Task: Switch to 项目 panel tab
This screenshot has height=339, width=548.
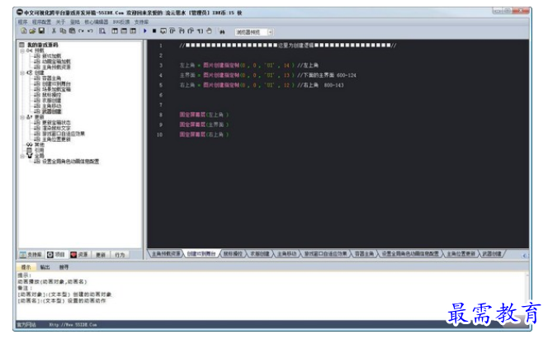Action: 56,255
